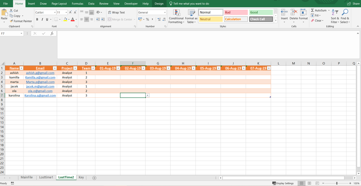The height and width of the screenshot is (186, 361).
Task: Open the 02-Aug-19 filter dropdown
Action: 143,68
